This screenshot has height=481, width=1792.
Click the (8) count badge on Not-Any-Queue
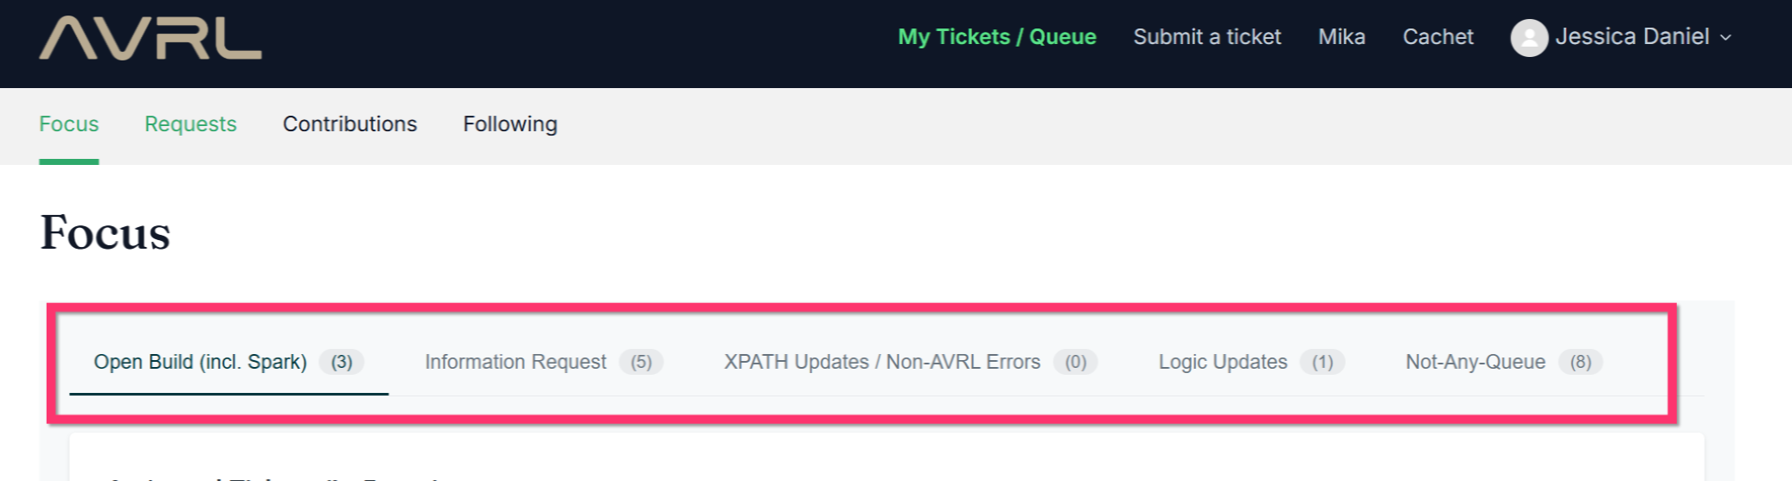click(x=1581, y=362)
